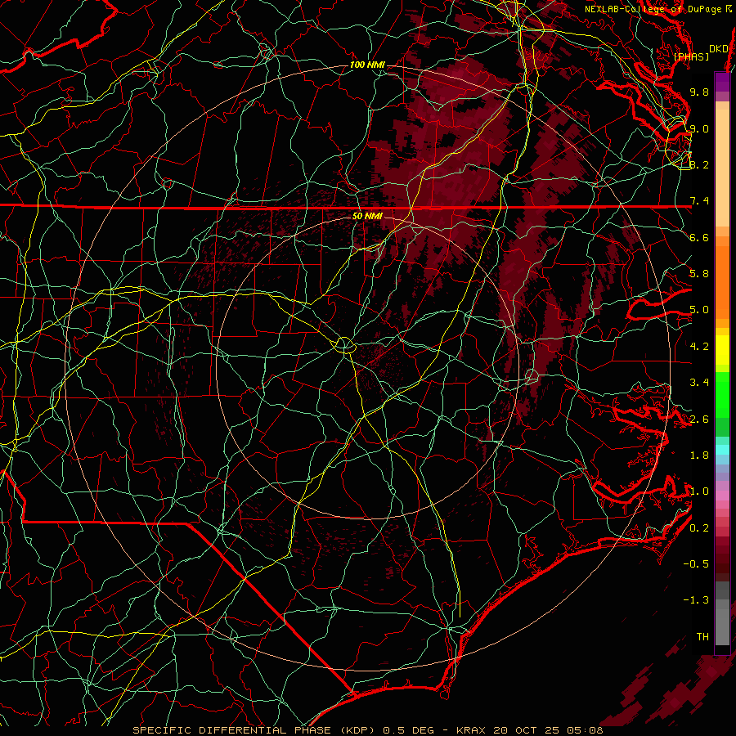
Task: Click the 2.6 scale value label
Action: (699, 420)
